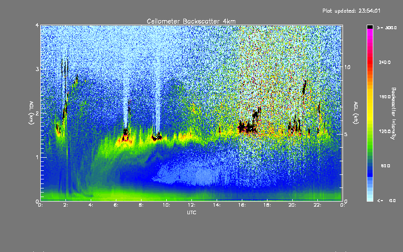Viewport: 403px width, 252px height.
Task: Select the "AGL (kft)" right axis label
Action: 356,113
